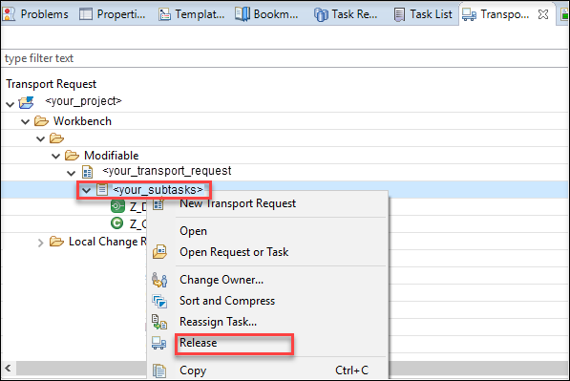The image size is (570, 381).
Task: Expand the Local Change Requests folder
Action: point(41,243)
